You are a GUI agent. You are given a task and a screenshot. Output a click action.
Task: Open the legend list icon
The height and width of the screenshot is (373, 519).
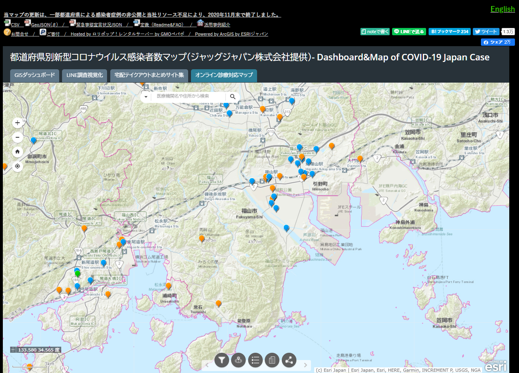click(255, 360)
